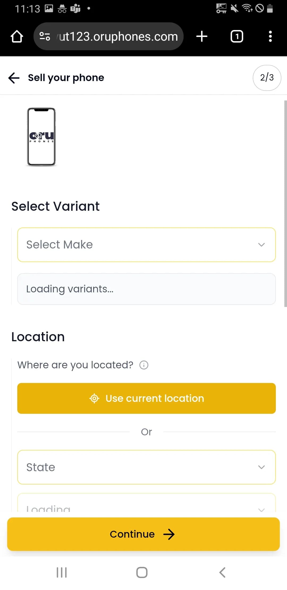287x590 pixels.
Task: Tap the browser home icon
Action: (17, 36)
